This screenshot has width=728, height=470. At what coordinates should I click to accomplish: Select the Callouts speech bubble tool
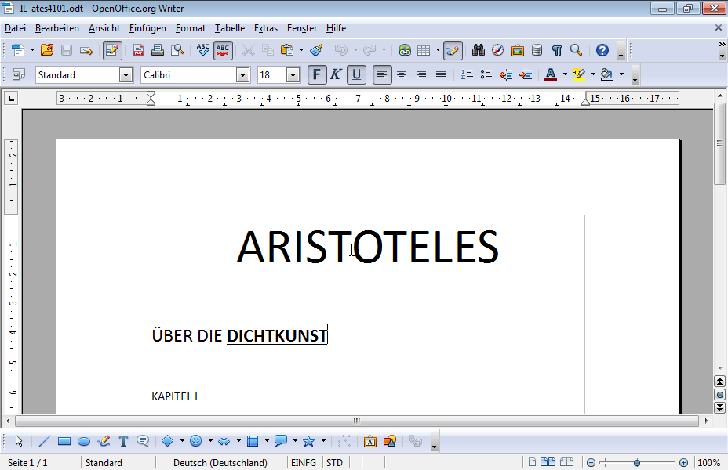(x=281, y=441)
